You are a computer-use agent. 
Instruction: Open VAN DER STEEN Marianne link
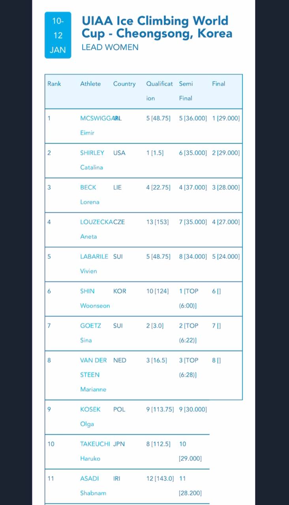pos(93,374)
